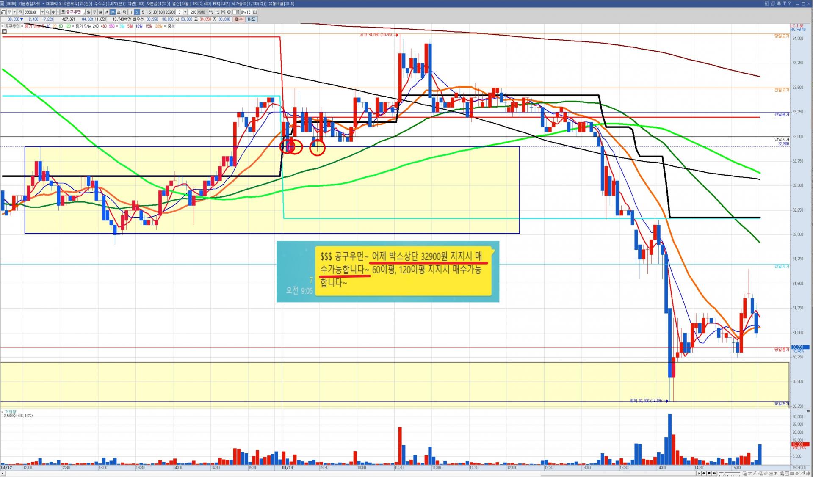Click the help question mark icon
The height and width of the screenshot is (477, 813).
point(789,3)
